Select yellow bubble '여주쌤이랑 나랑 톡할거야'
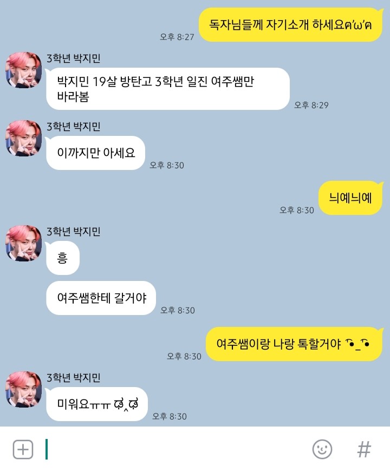This screenshot has width=390, height=472. (x=294, y=344)
